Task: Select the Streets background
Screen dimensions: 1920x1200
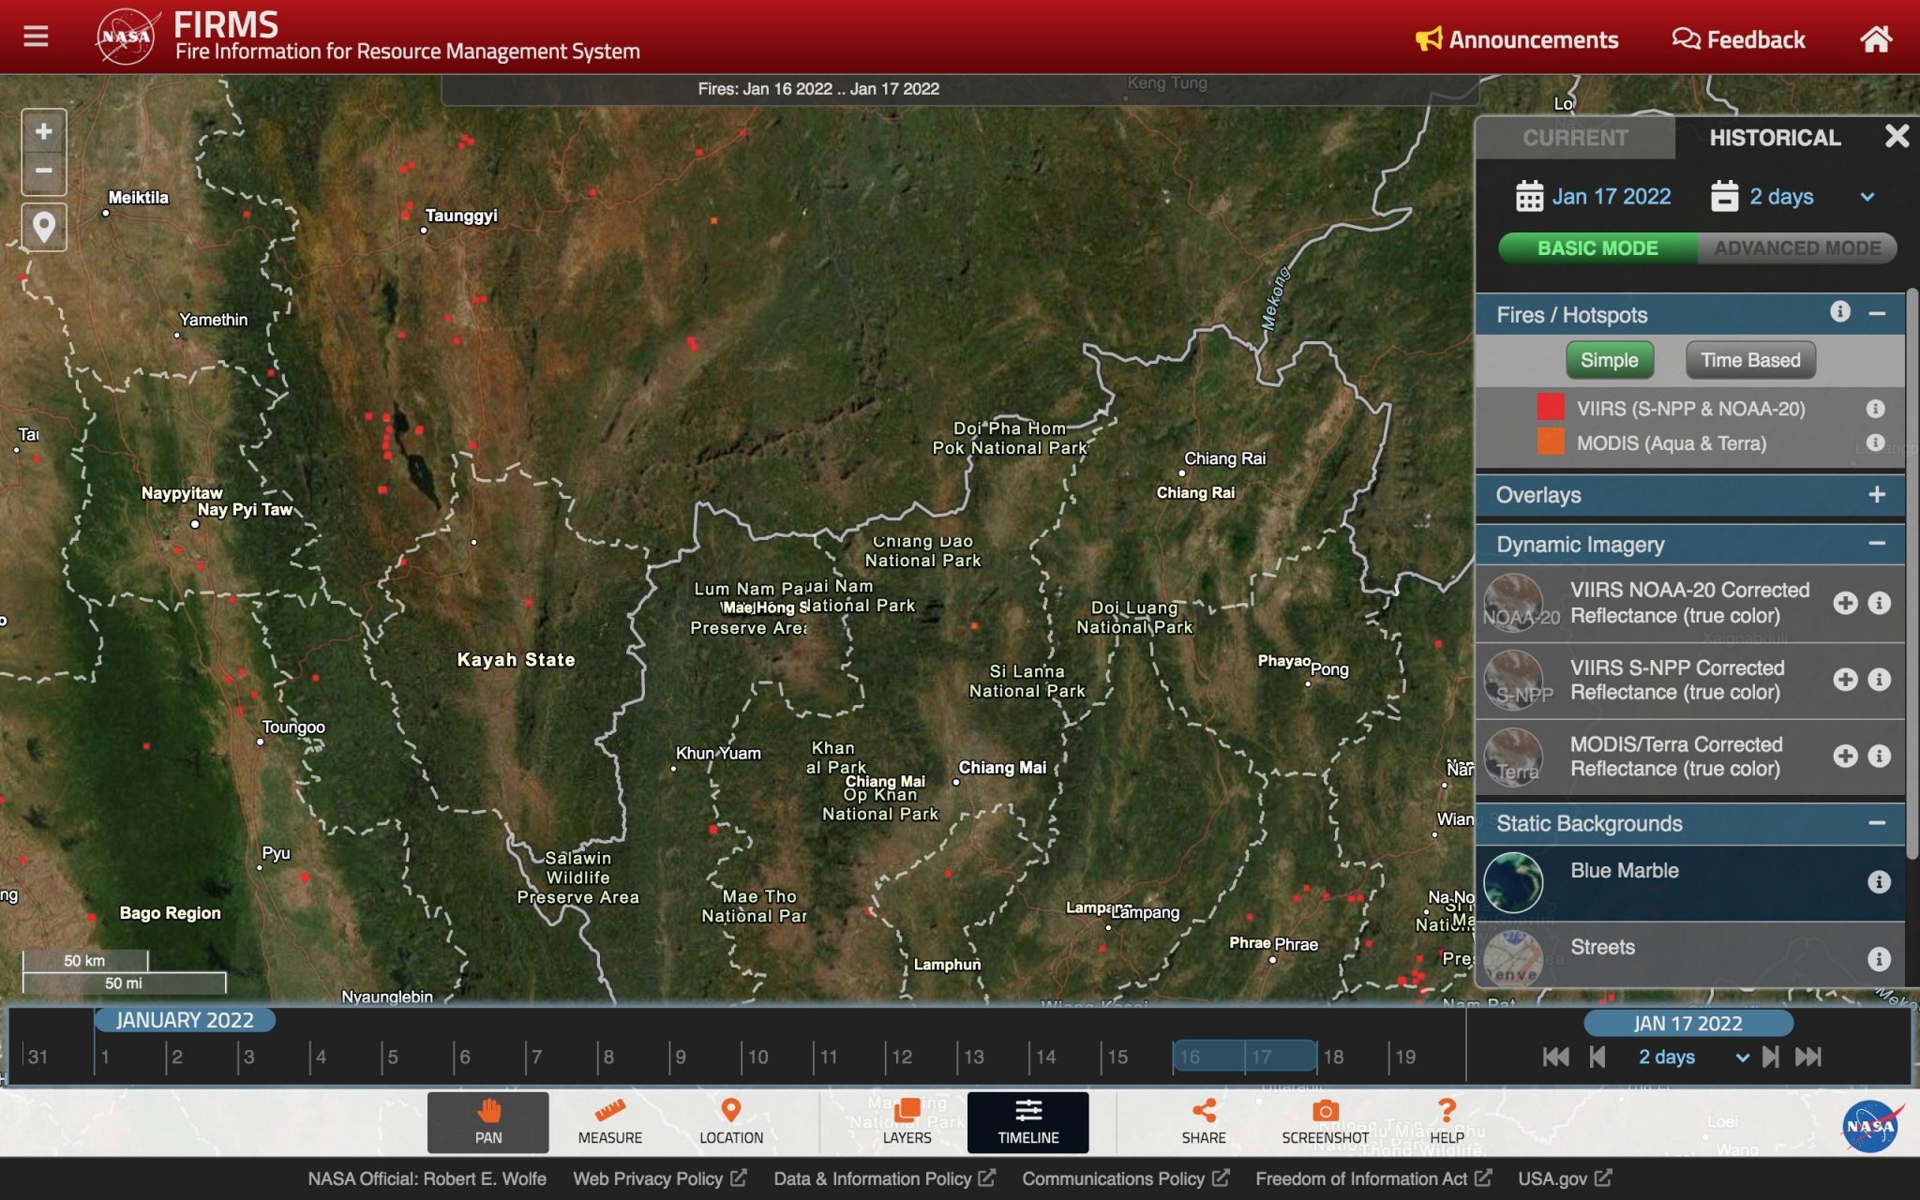Action: [x=1690, y=956]
